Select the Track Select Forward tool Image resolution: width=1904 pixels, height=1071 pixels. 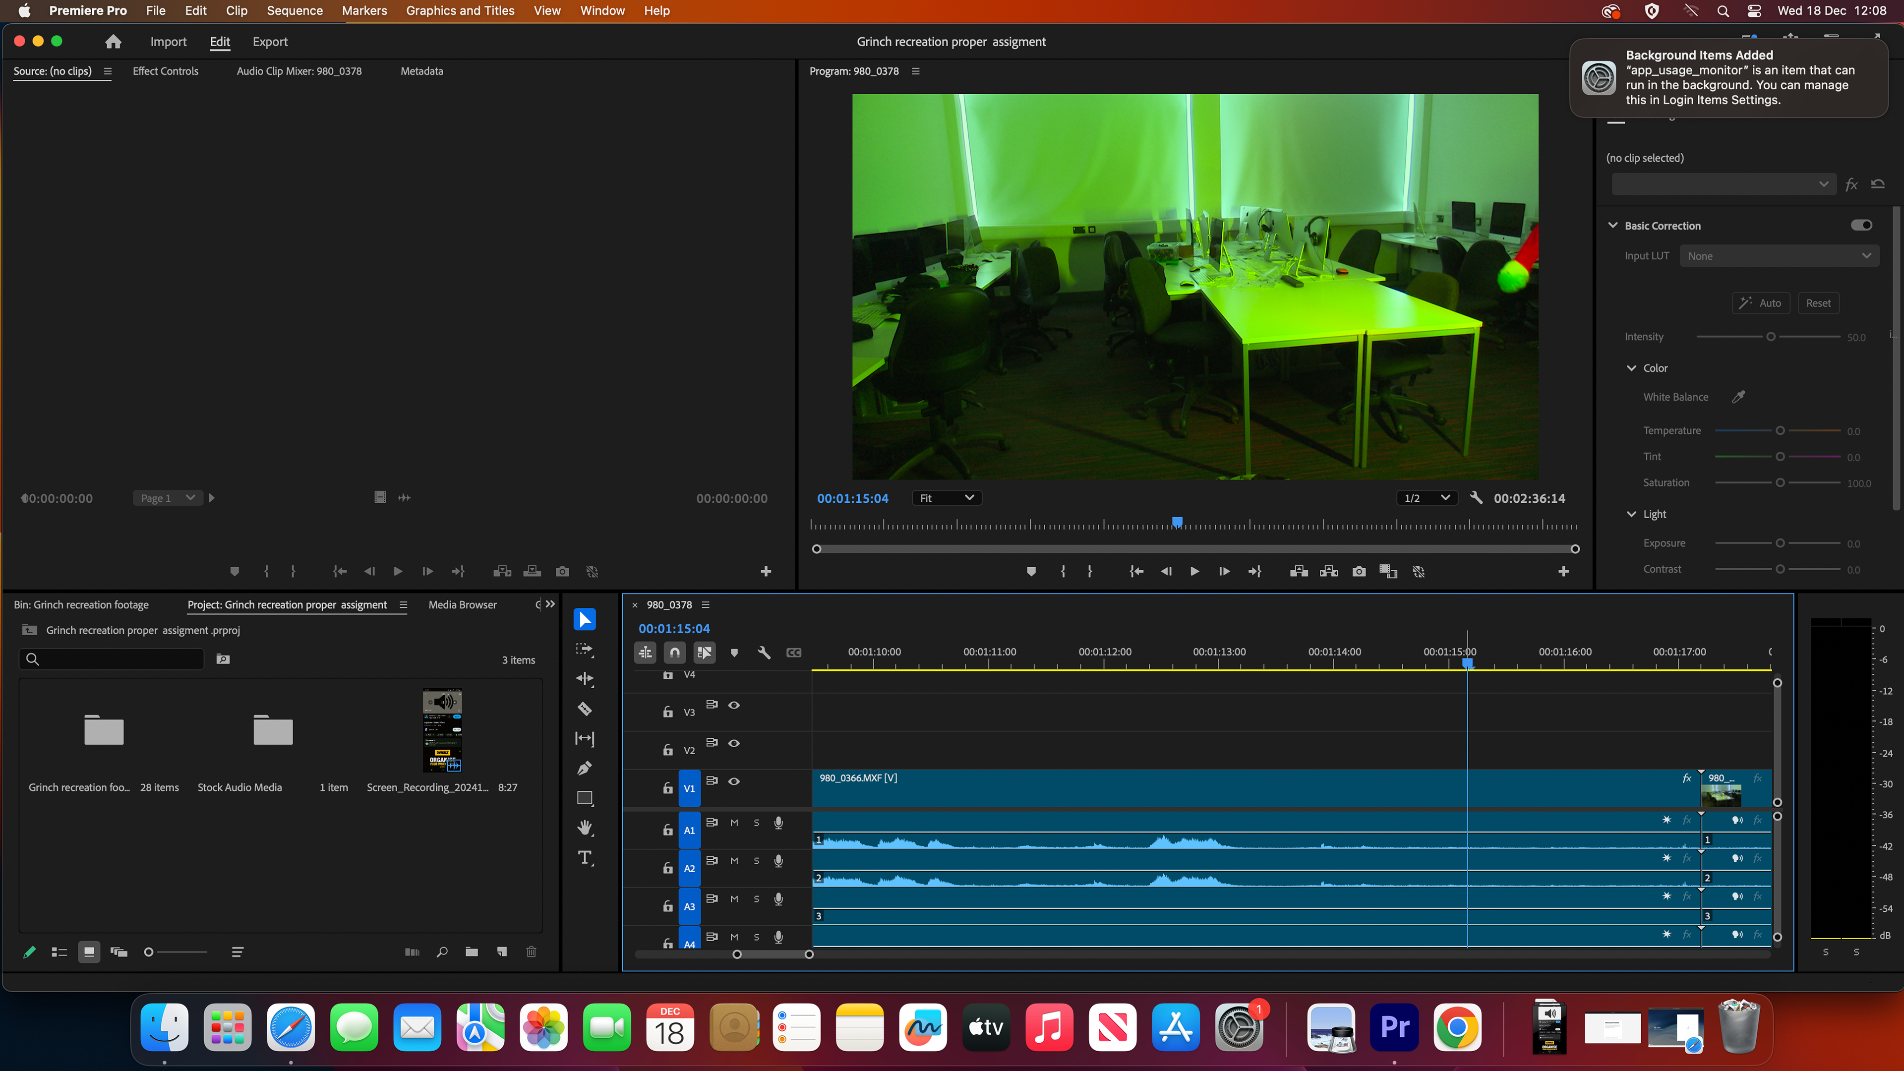pos(584,649)
